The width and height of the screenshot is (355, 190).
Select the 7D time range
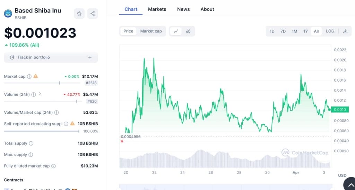(283, 31)
